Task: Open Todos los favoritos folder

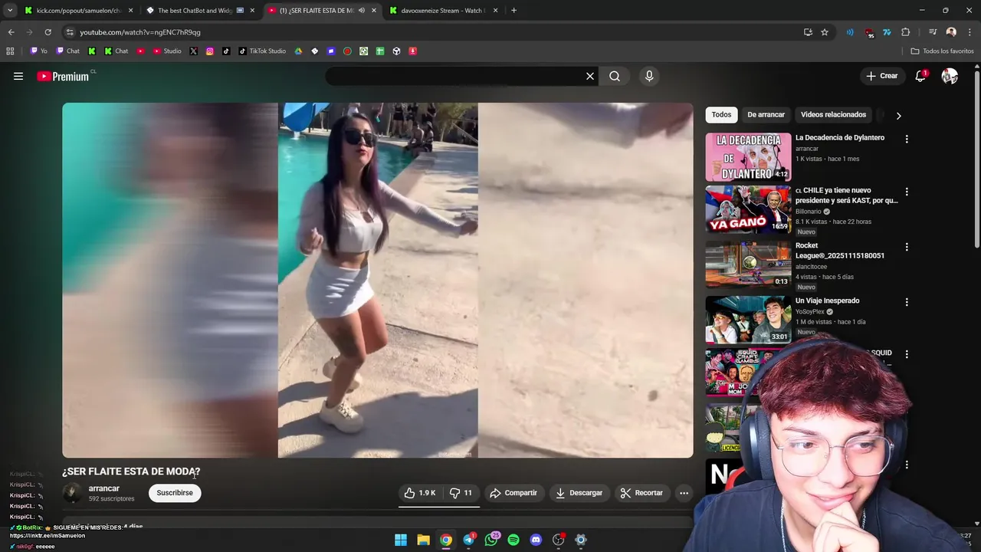Action: [x=942, y=51]
